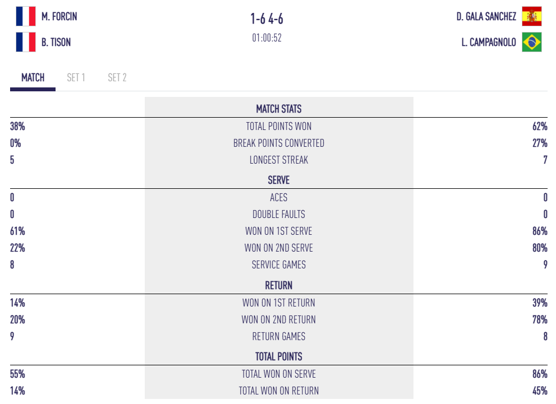Click the MATCH STATS section header
The height and width of the screenshot is (404, 556).
(278, 109)
